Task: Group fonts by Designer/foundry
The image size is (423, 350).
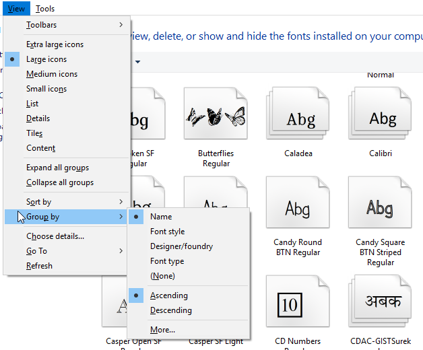Action: pyautogui.click(x=189, y=246)
